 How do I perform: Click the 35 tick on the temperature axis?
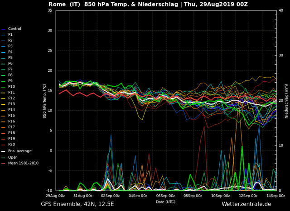click(x=50, y=10)
